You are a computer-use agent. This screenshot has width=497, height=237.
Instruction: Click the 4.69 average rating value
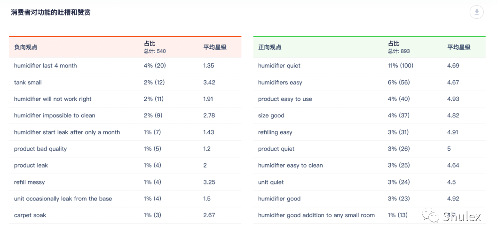coord(453,66)
